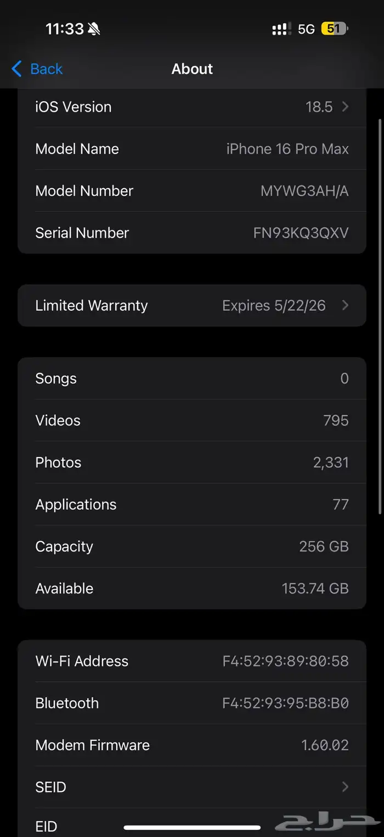
Task: Tap the clock time in status bar
Action: pyautogui.click(x=64, y=29)
